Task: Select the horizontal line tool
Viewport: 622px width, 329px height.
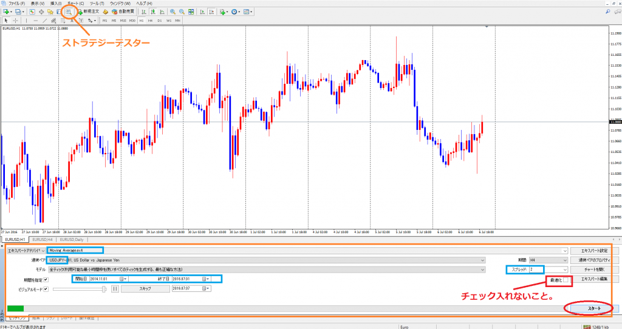Action: point(36,20)
